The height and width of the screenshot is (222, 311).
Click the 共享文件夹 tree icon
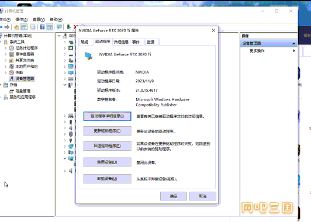coord(12,60)
